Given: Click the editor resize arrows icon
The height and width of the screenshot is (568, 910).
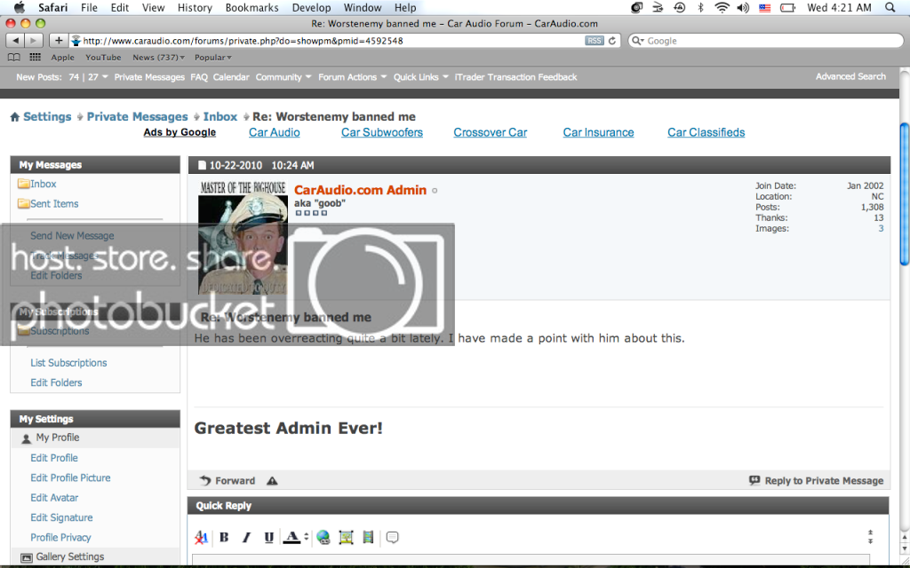Looking at the screenshot, I should (871, 537).
